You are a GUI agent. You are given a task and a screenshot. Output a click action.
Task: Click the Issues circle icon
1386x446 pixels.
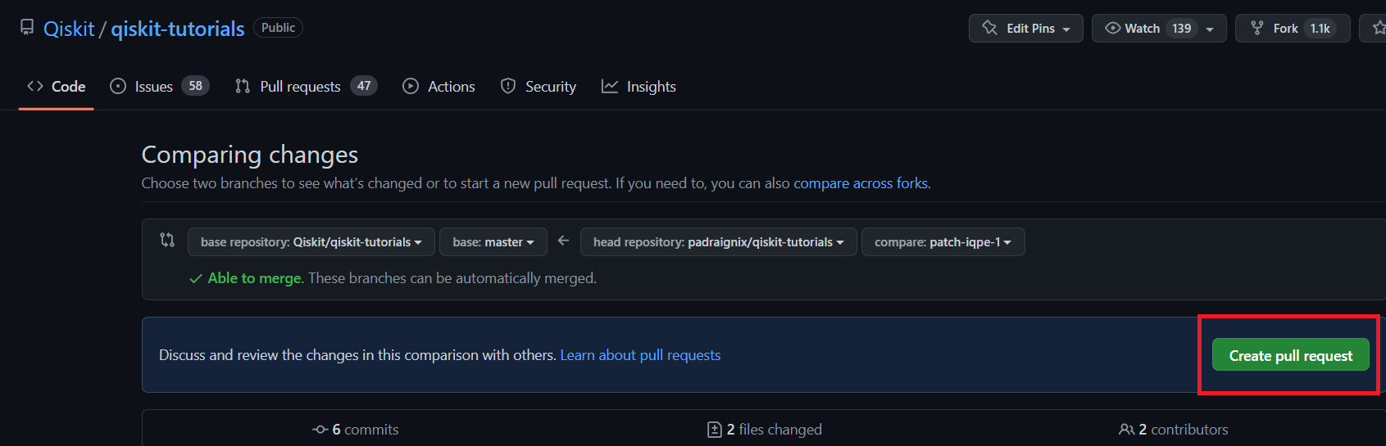pos(118,86)
